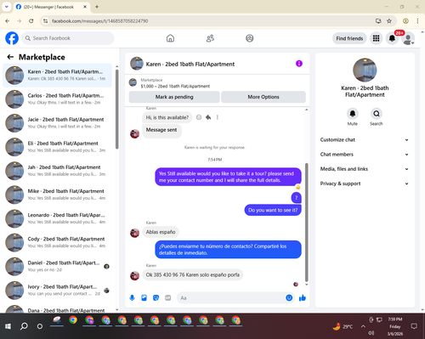Expand Media, files and links section
Viewport: 425px width, 339px height.
point(365,169)
